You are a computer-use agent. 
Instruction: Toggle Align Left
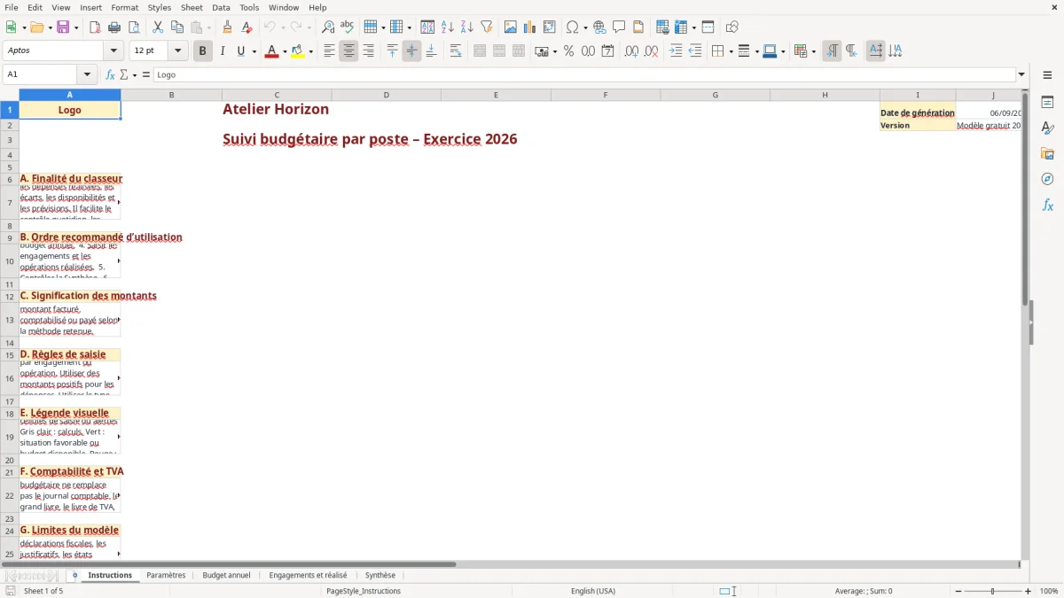coord(329,51)
